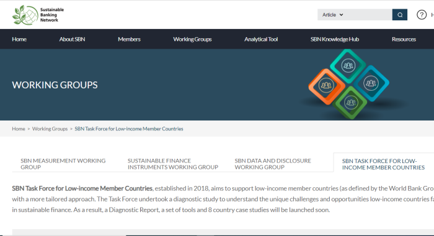This screenshot has width=434, height=236.
Task: Switch to SBN Data and Disclosure Working Group tab
Action: (x=273, y=164)
